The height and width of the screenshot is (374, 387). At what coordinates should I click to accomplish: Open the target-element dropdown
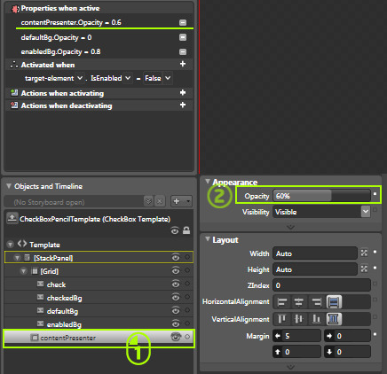[x=80, y=78]
